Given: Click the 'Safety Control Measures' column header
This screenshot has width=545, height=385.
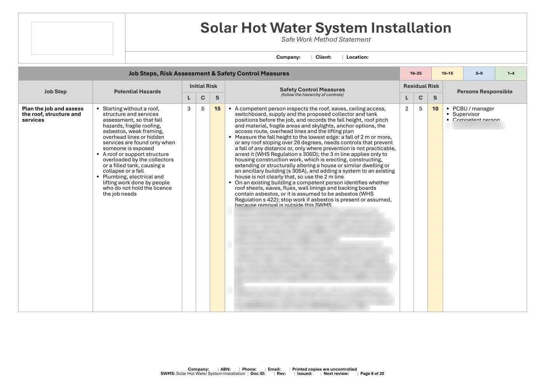Looking at the screenshot, I should pos(312,92).
